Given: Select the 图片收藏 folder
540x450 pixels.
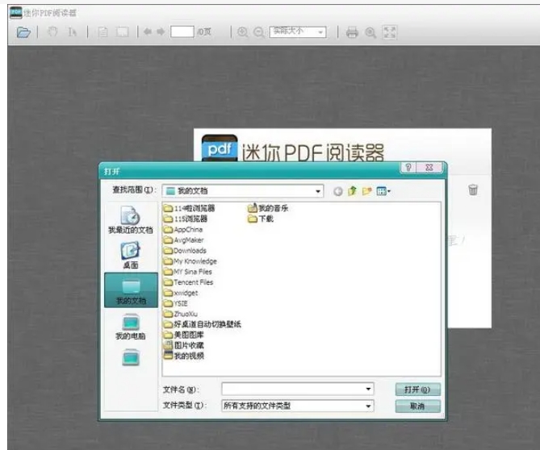Looking at the screenshot, I should (183, 345).
